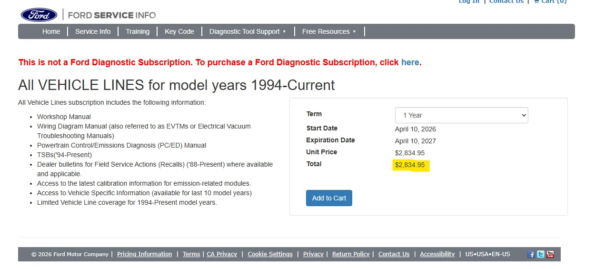Click the Expiration Date April 10, 2027

(416, 141)
